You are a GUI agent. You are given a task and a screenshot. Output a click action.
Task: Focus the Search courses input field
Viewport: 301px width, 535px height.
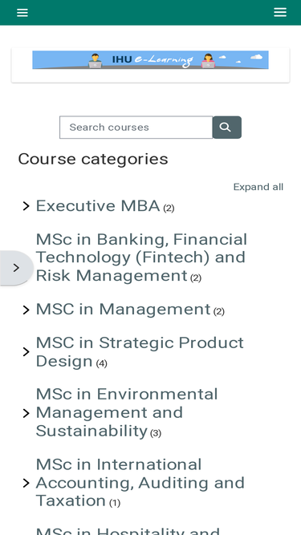(x=136, y=128)
